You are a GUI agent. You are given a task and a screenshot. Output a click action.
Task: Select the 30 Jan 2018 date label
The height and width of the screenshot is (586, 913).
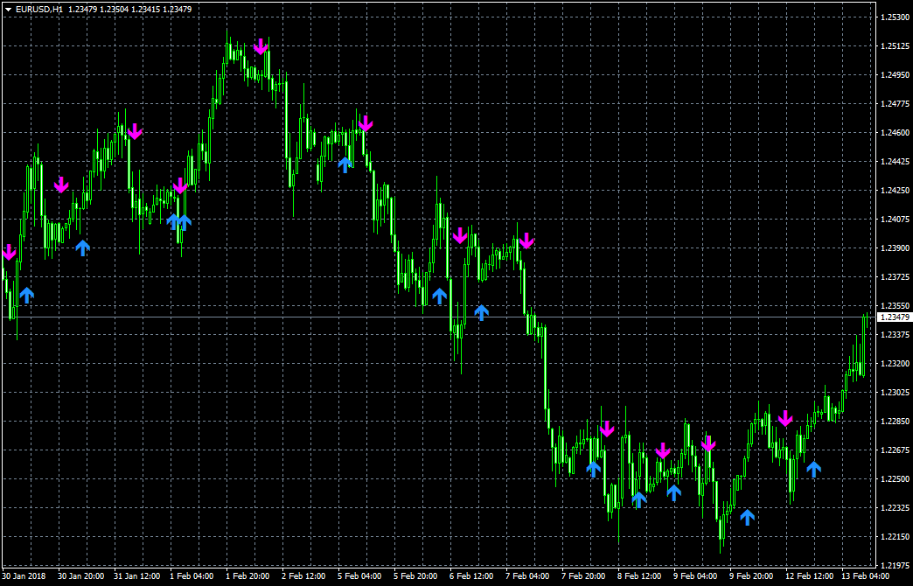click(24, 576)
